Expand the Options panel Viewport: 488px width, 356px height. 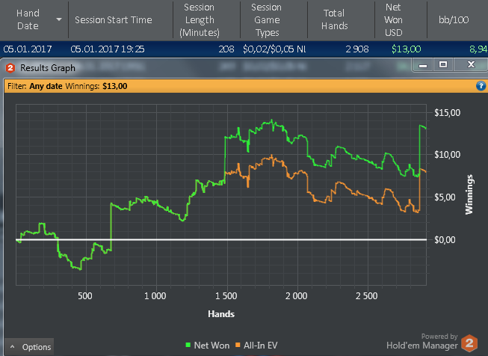click(30, 347)
